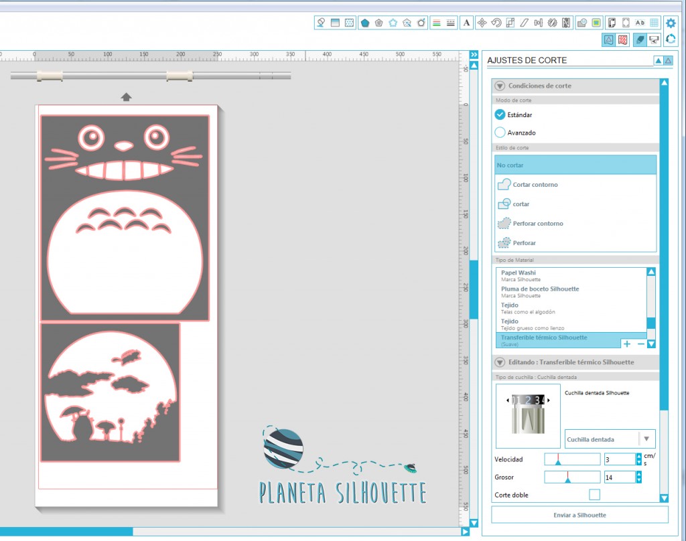Choose Tejido Telas como el algodón material

coord(571,308)
